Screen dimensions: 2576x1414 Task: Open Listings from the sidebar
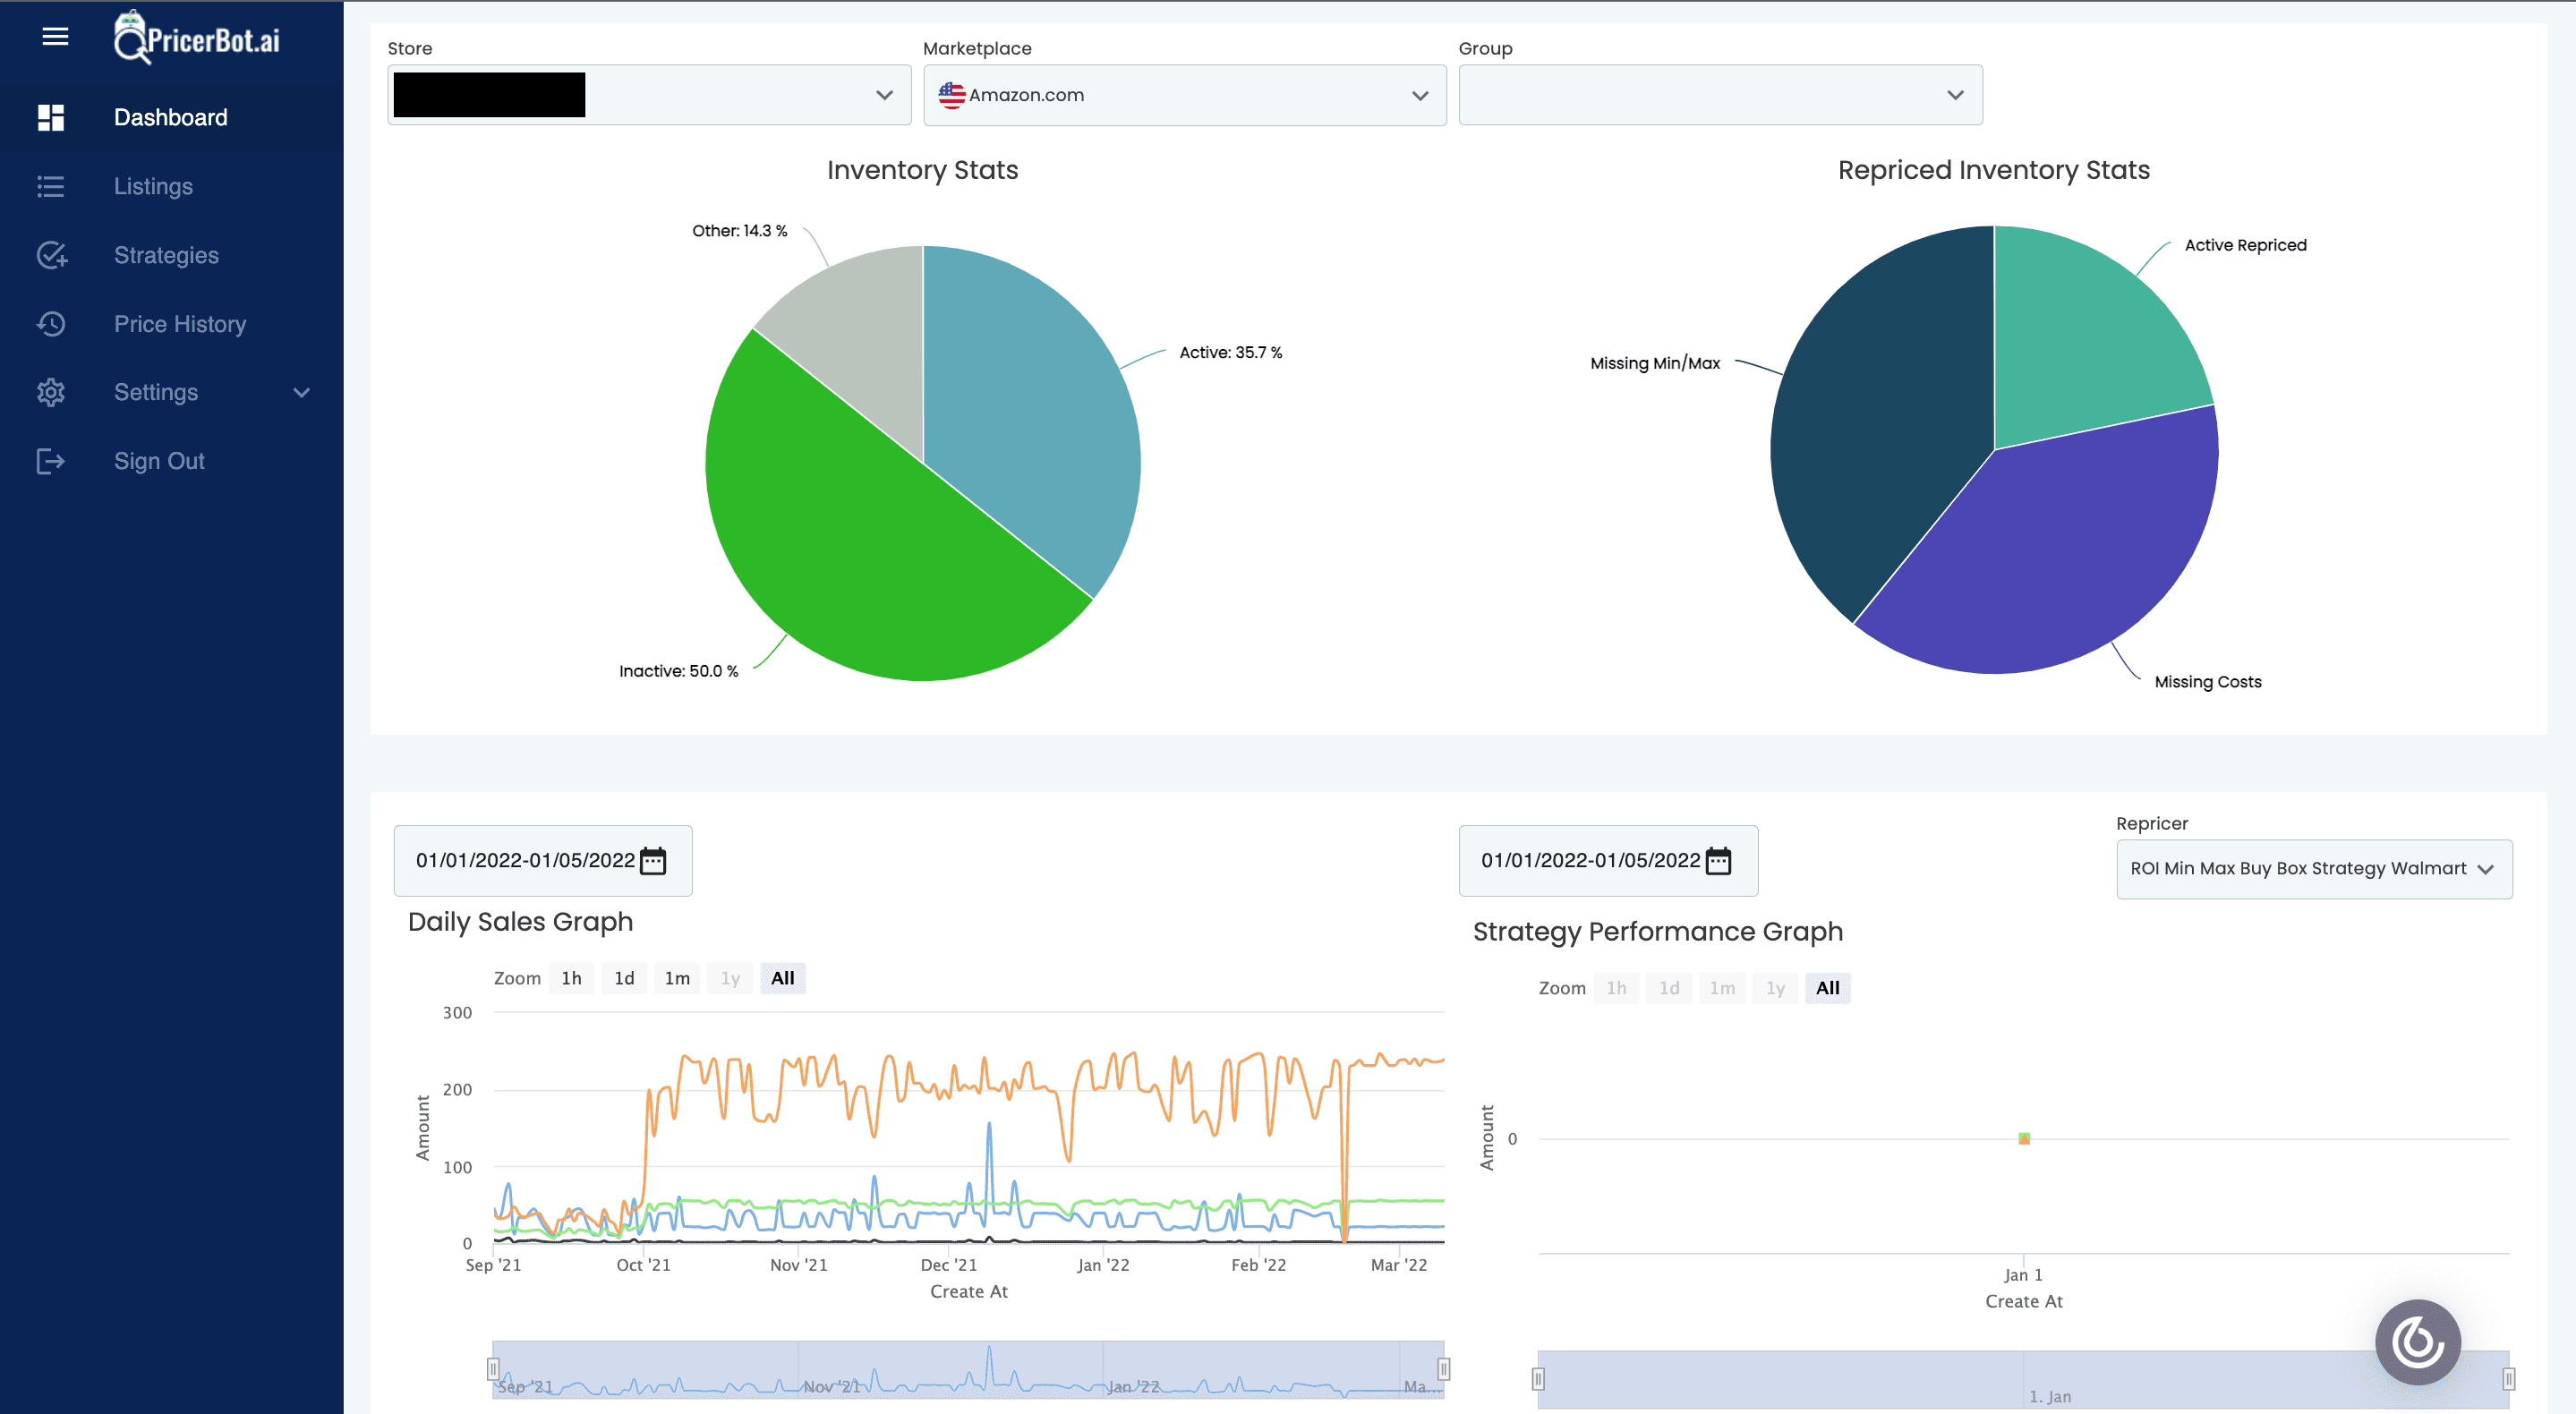point(152,186)
